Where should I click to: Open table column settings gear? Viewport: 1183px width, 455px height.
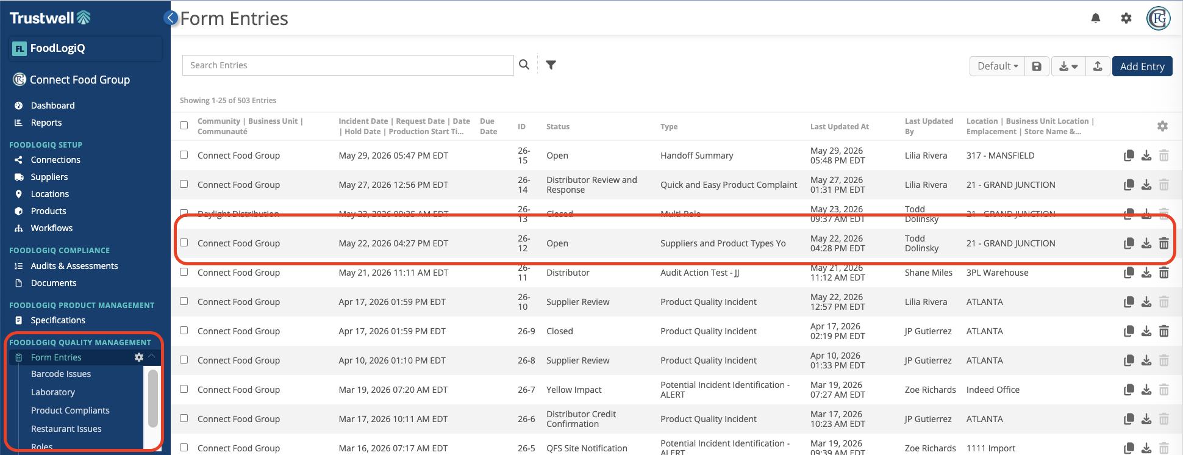coord(1162,126)
